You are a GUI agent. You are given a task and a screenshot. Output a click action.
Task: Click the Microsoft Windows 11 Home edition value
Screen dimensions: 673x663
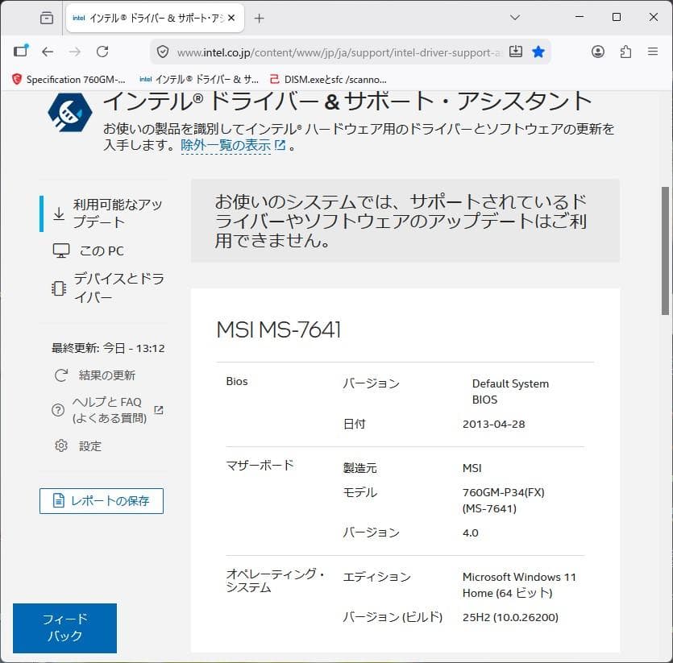[519, 585]
